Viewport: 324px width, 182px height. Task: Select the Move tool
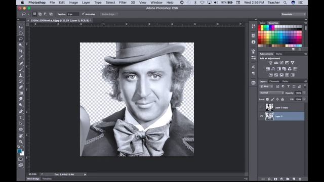pos(21,27)
